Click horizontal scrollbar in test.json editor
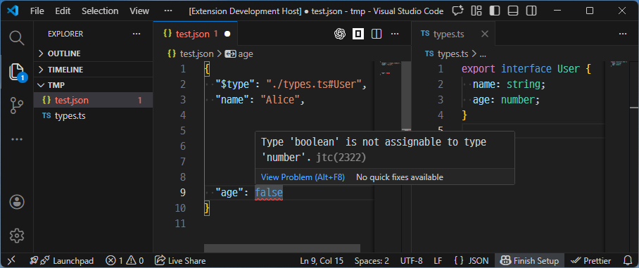The height and width of the screenshot is (268, 639). click(x=282, y=248)
